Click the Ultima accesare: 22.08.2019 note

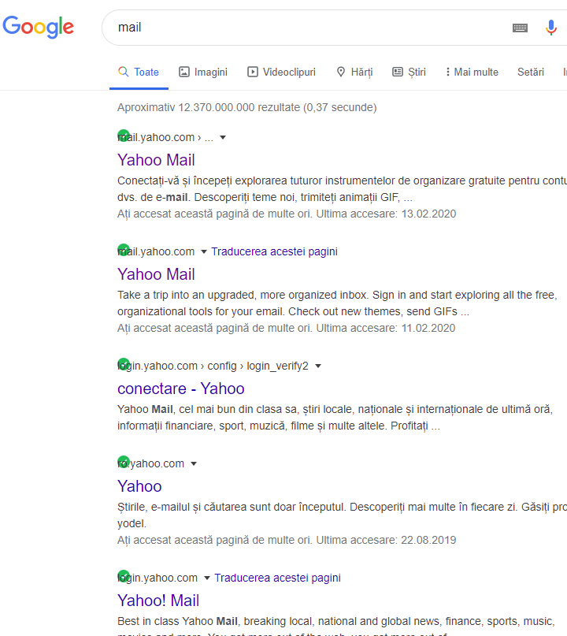[x=386, y=541]
